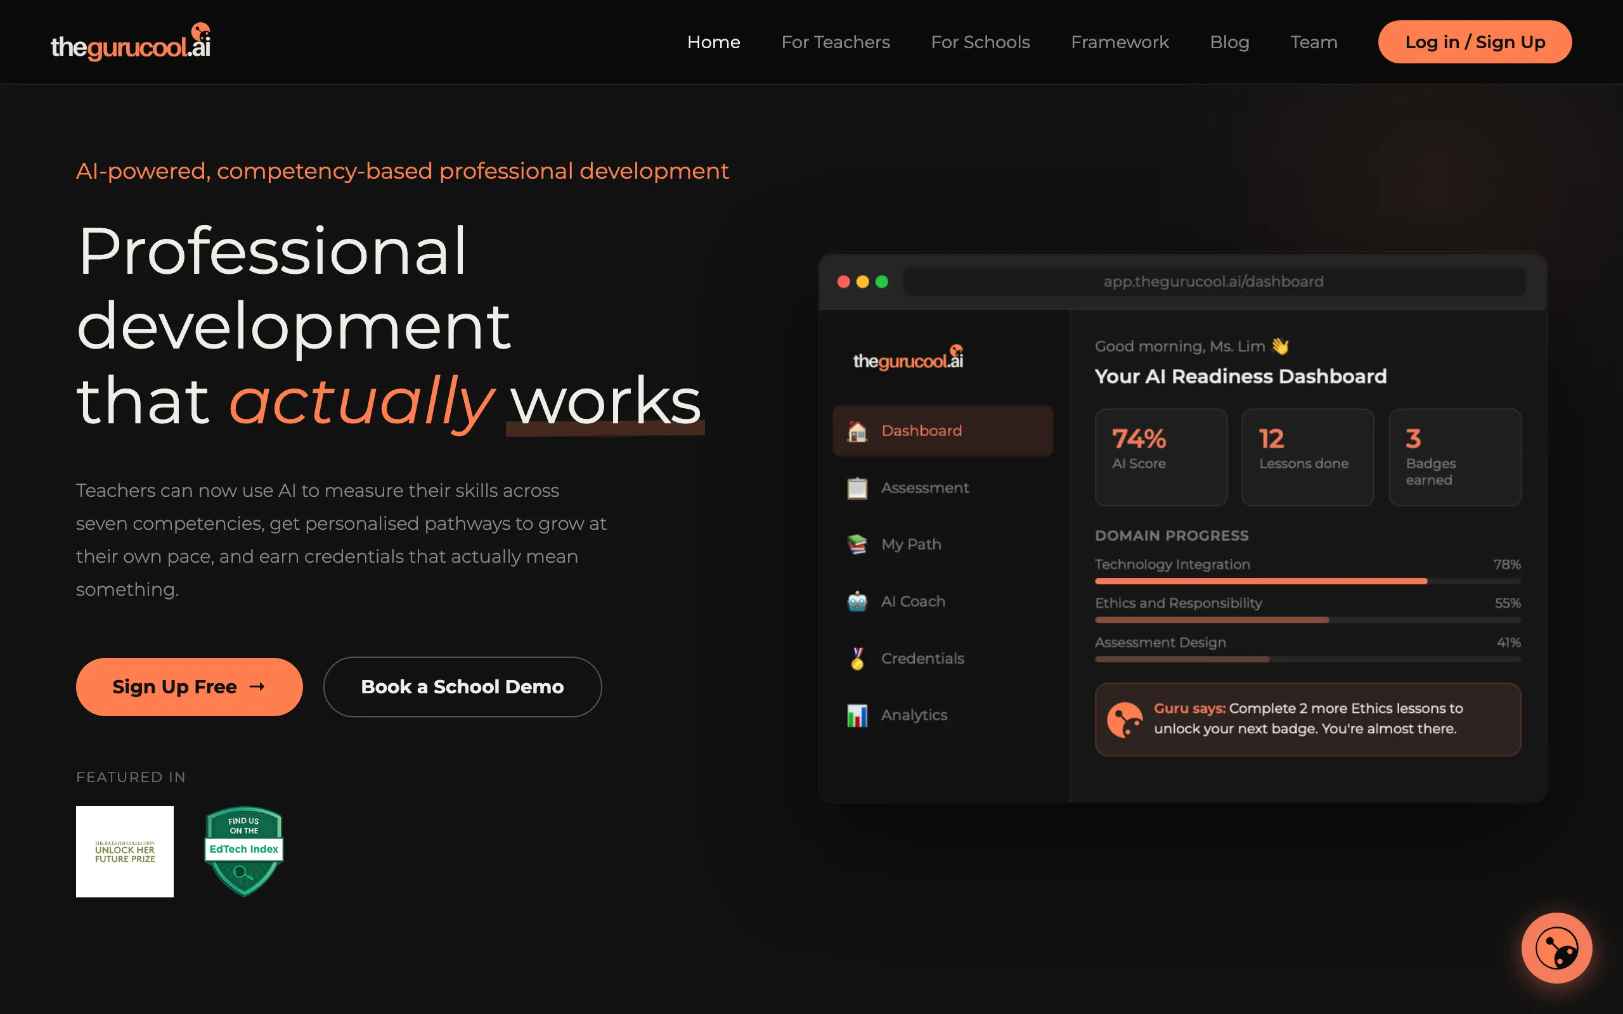Click the 74% AI Score card
Screen dimensions: 1623x1014
point(1161,457)
